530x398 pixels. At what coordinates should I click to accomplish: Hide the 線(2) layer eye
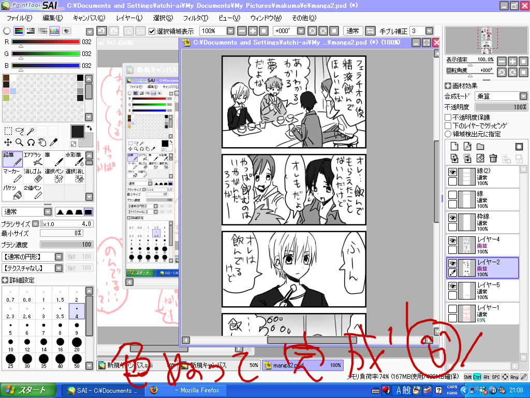click(x=452, y=172)
